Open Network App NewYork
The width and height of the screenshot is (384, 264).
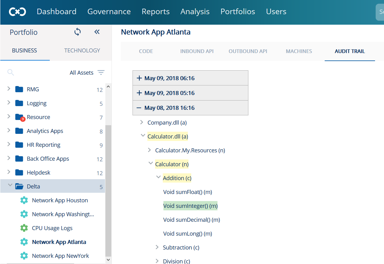point(60,256)
